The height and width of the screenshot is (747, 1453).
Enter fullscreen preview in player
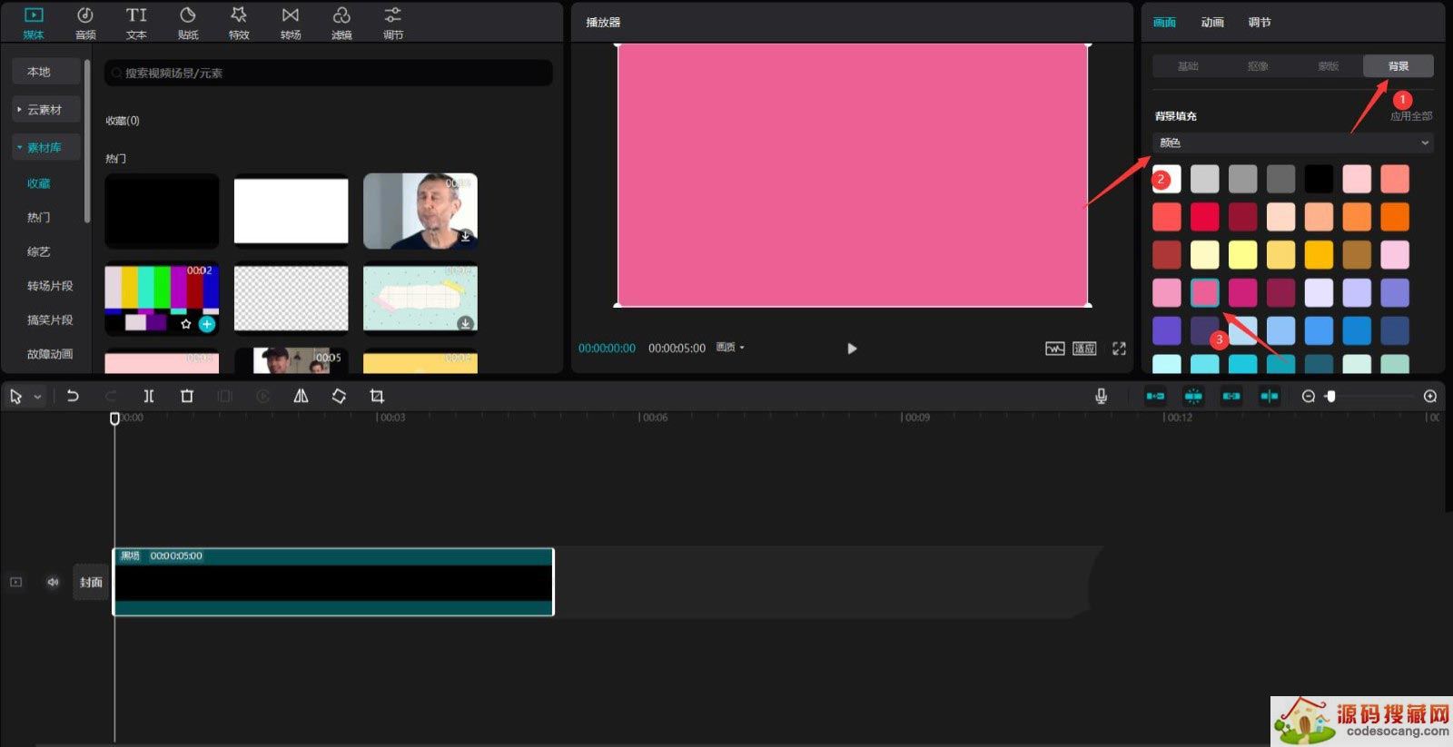[x=1119, y=349]
